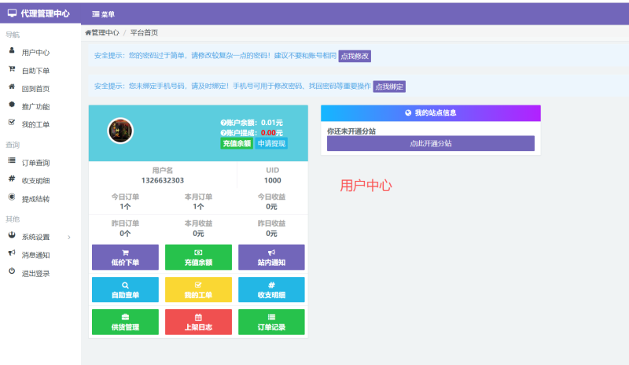Click the 今日收益 0元 value
This screenshot has height=365, width=629.
pyautogui.click(x=271, y=206)
